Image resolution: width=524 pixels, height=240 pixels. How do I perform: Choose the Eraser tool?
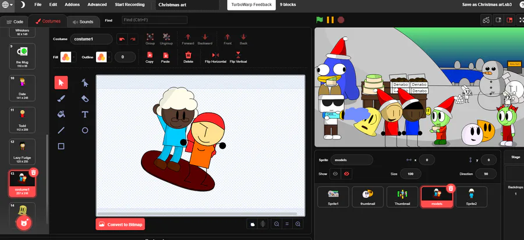click(85, 99)
